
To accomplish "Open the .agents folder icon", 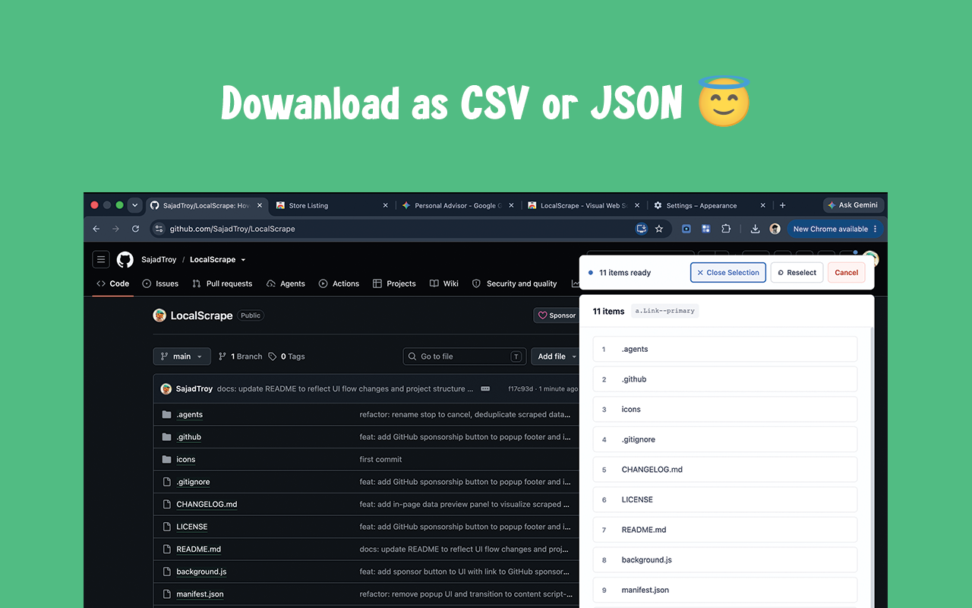I will click(x=167, y=414).
